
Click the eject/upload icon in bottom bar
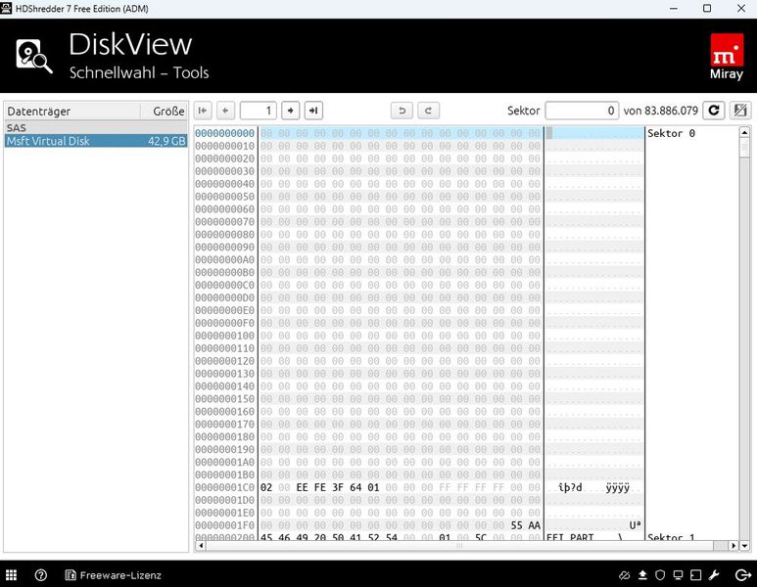point(642,575)
